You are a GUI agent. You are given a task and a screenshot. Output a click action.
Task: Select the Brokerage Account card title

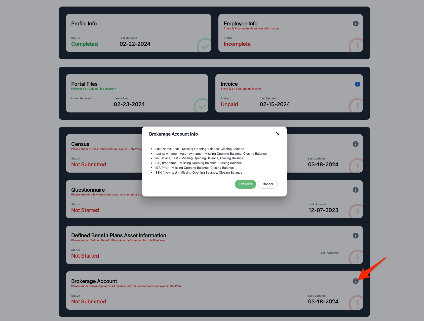click(x=94, y=281)
